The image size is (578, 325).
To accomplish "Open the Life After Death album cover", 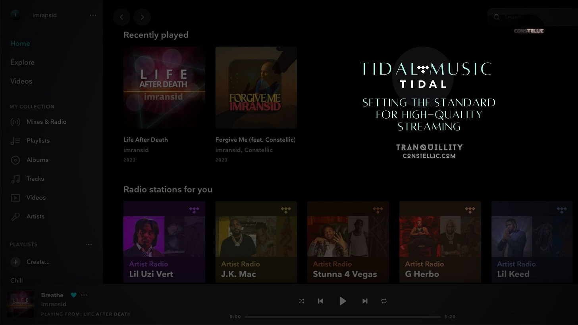I will pyautogui.click(x=164, y=88).
